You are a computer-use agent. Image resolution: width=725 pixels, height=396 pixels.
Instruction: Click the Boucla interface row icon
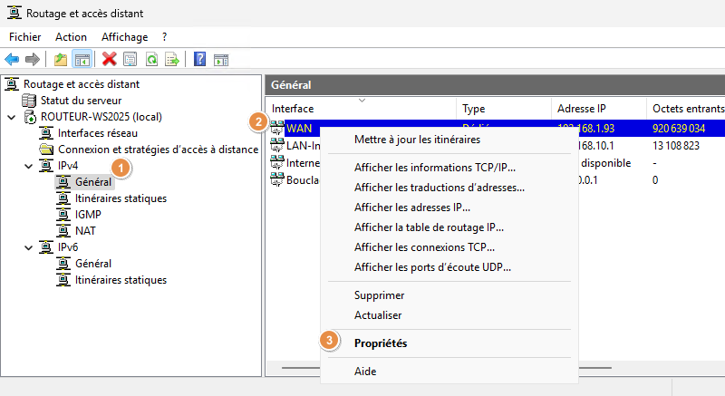click(x=277, y=179)
